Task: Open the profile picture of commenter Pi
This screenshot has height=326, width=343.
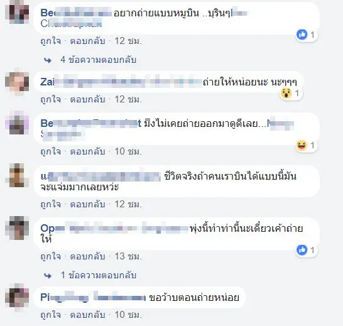Action: tap(17, 297)
